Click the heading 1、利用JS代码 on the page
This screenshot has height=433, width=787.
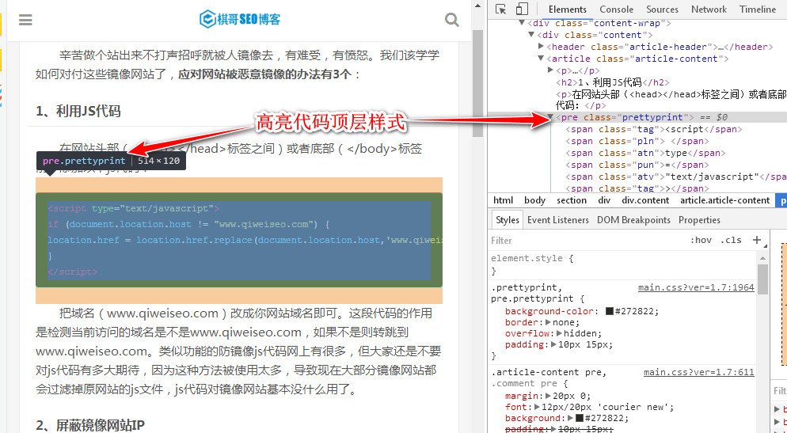click(78, 111)
